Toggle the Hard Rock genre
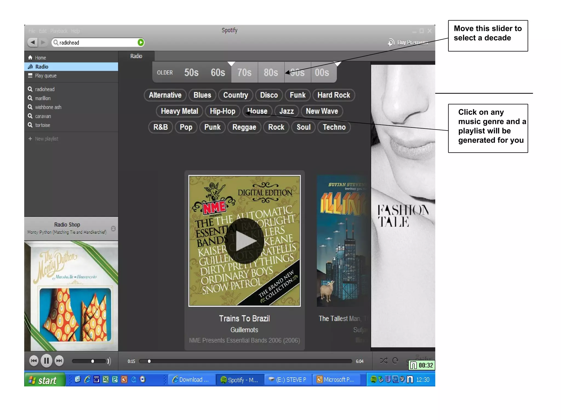 (x=334, y=95)
